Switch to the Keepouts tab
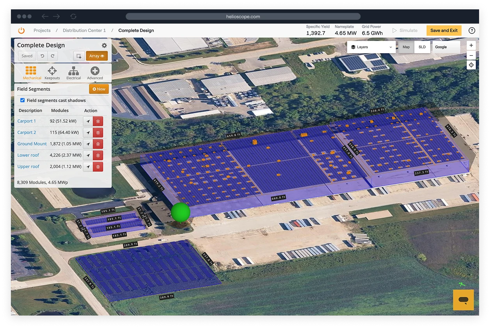 [52, 72]
